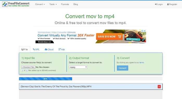Click the Choose File button
Viewport: 182px width, 99px height.
coord(28,67)
